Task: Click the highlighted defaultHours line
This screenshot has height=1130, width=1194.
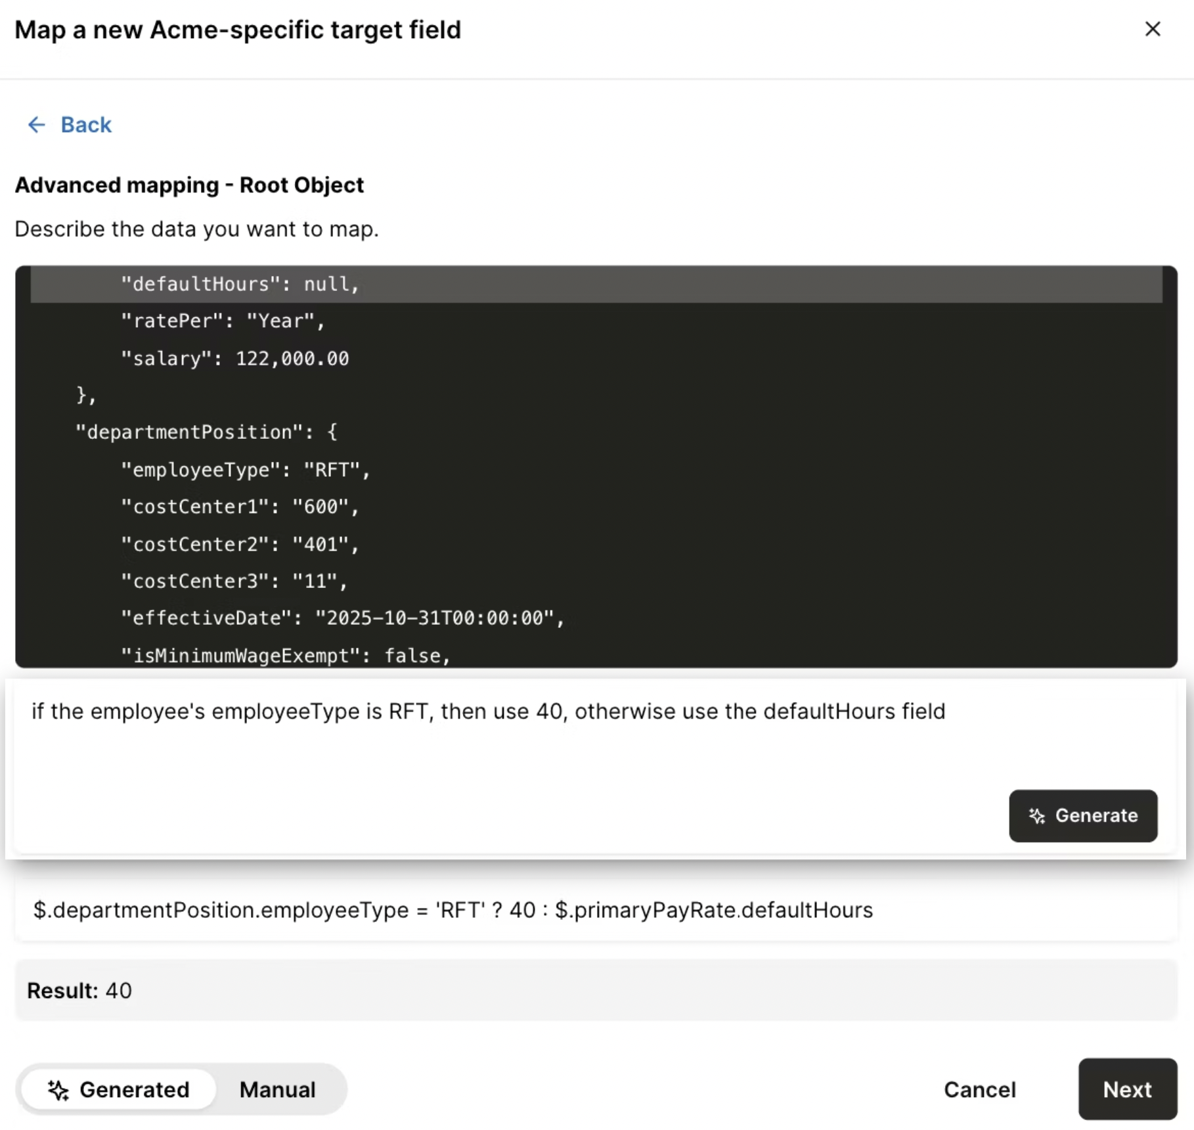Action: click(x=239, y=284)
